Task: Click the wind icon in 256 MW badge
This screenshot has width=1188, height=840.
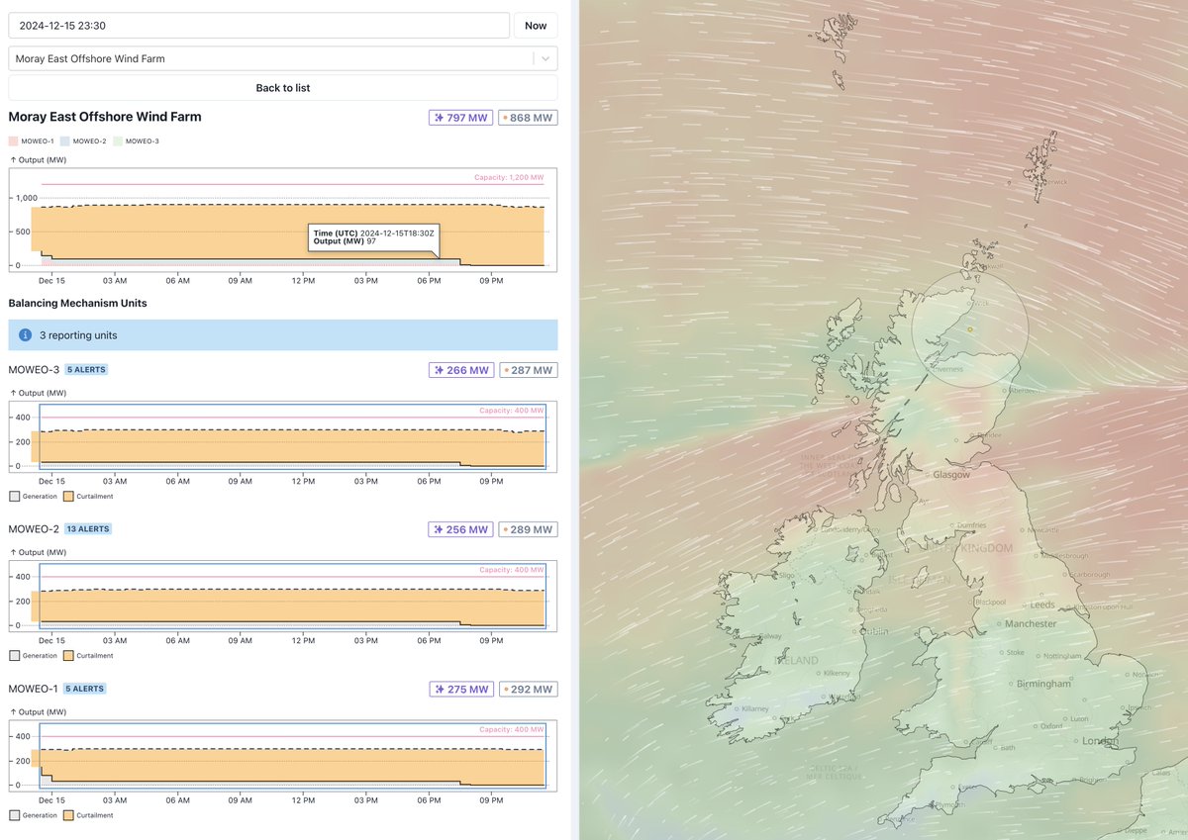Action: [439, 530]
